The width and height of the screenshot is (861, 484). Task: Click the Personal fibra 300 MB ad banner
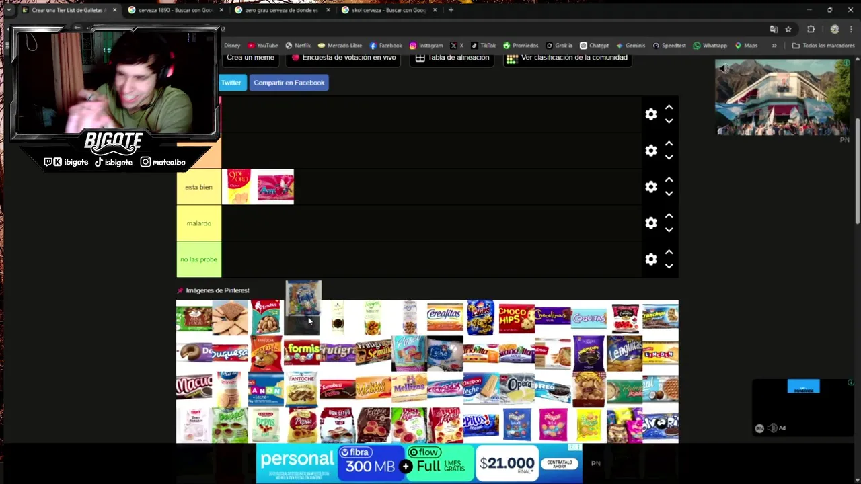[x=419, y=463]
